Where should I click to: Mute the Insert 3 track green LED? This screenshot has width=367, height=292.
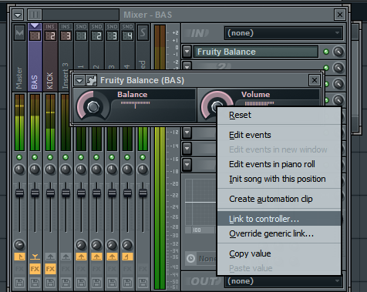click(66, 157)
